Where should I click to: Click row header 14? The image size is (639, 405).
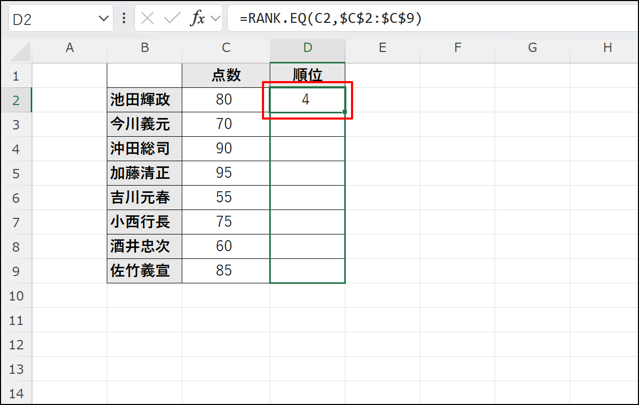click(17, 393)
